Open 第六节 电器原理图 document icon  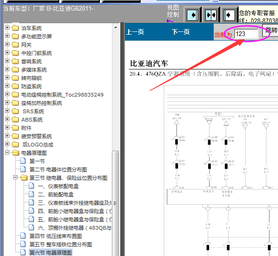(x=23, y=252)
